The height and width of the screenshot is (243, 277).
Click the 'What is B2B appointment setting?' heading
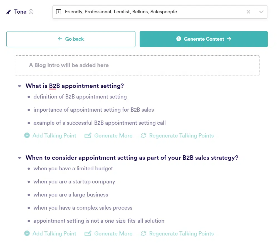pyautogui.click(x=75, y=86)
